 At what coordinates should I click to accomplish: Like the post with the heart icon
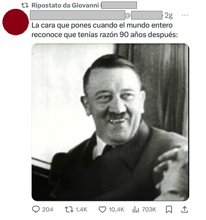[102, 209]
